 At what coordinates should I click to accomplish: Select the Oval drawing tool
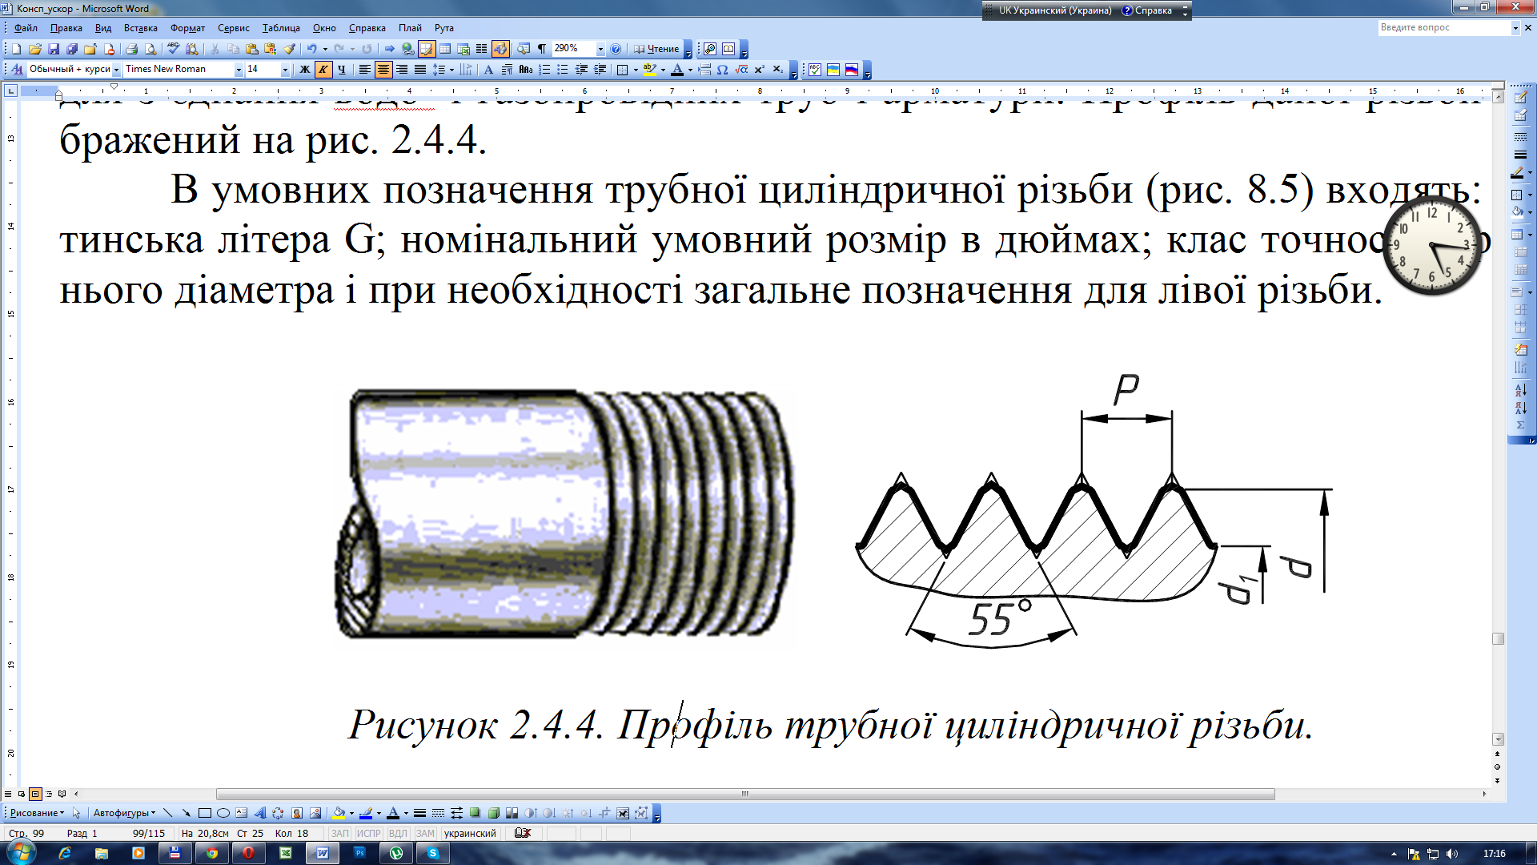(x=223, y=813)
